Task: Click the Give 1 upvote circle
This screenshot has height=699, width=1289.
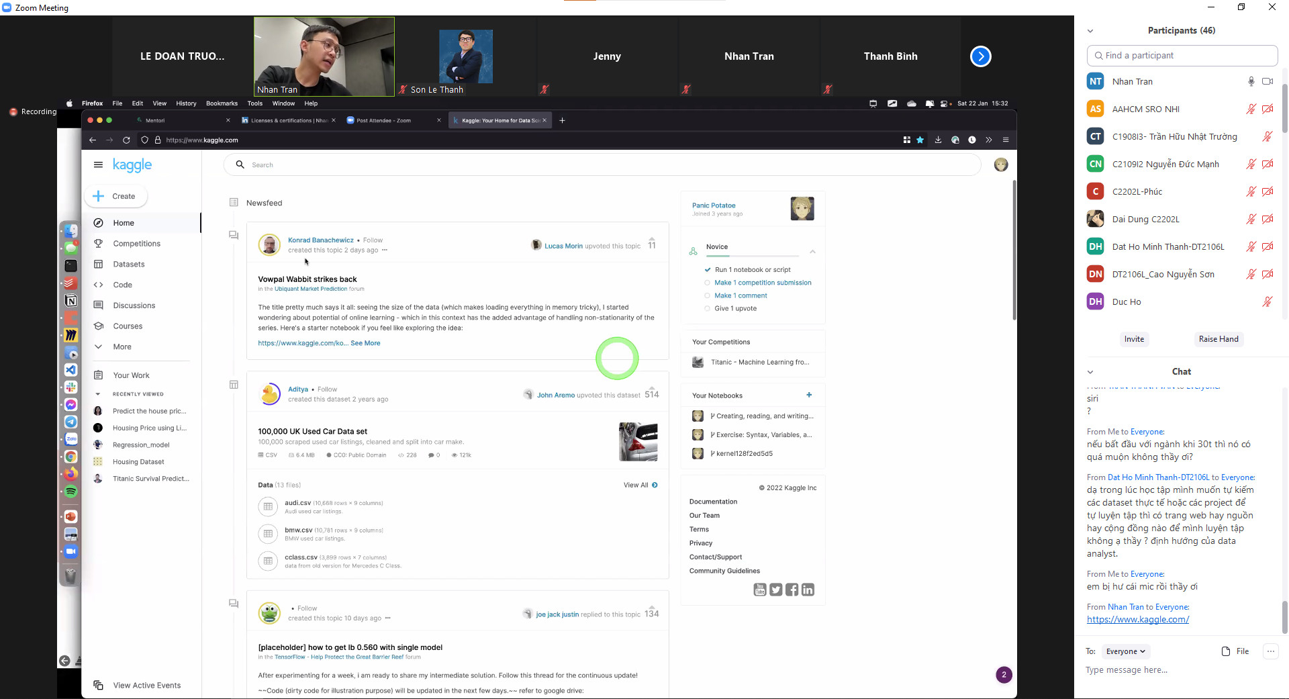Action: pyautogui.click(x=707, y=308)
